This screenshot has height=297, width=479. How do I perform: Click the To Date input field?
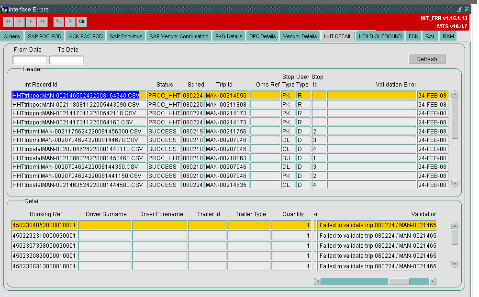(x=67, y=60)
